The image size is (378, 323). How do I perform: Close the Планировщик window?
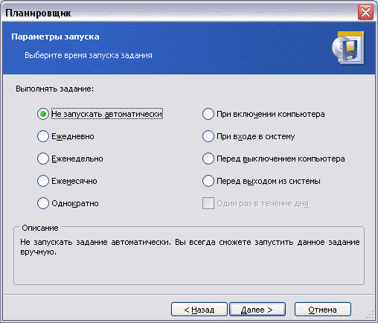pos(365,12)
